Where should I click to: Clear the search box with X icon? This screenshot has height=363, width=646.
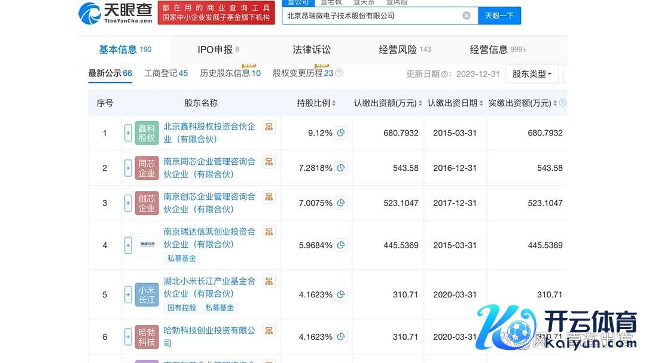click(467, 16)
